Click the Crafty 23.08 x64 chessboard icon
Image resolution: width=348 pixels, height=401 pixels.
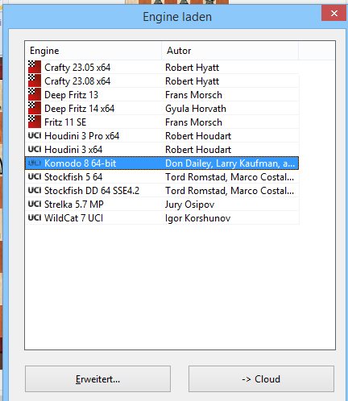pos(35,81)
